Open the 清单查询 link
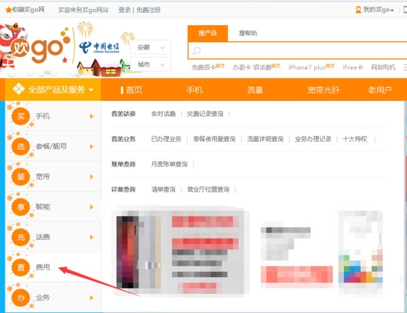This screenshot has height=313, width=407. 163,190
